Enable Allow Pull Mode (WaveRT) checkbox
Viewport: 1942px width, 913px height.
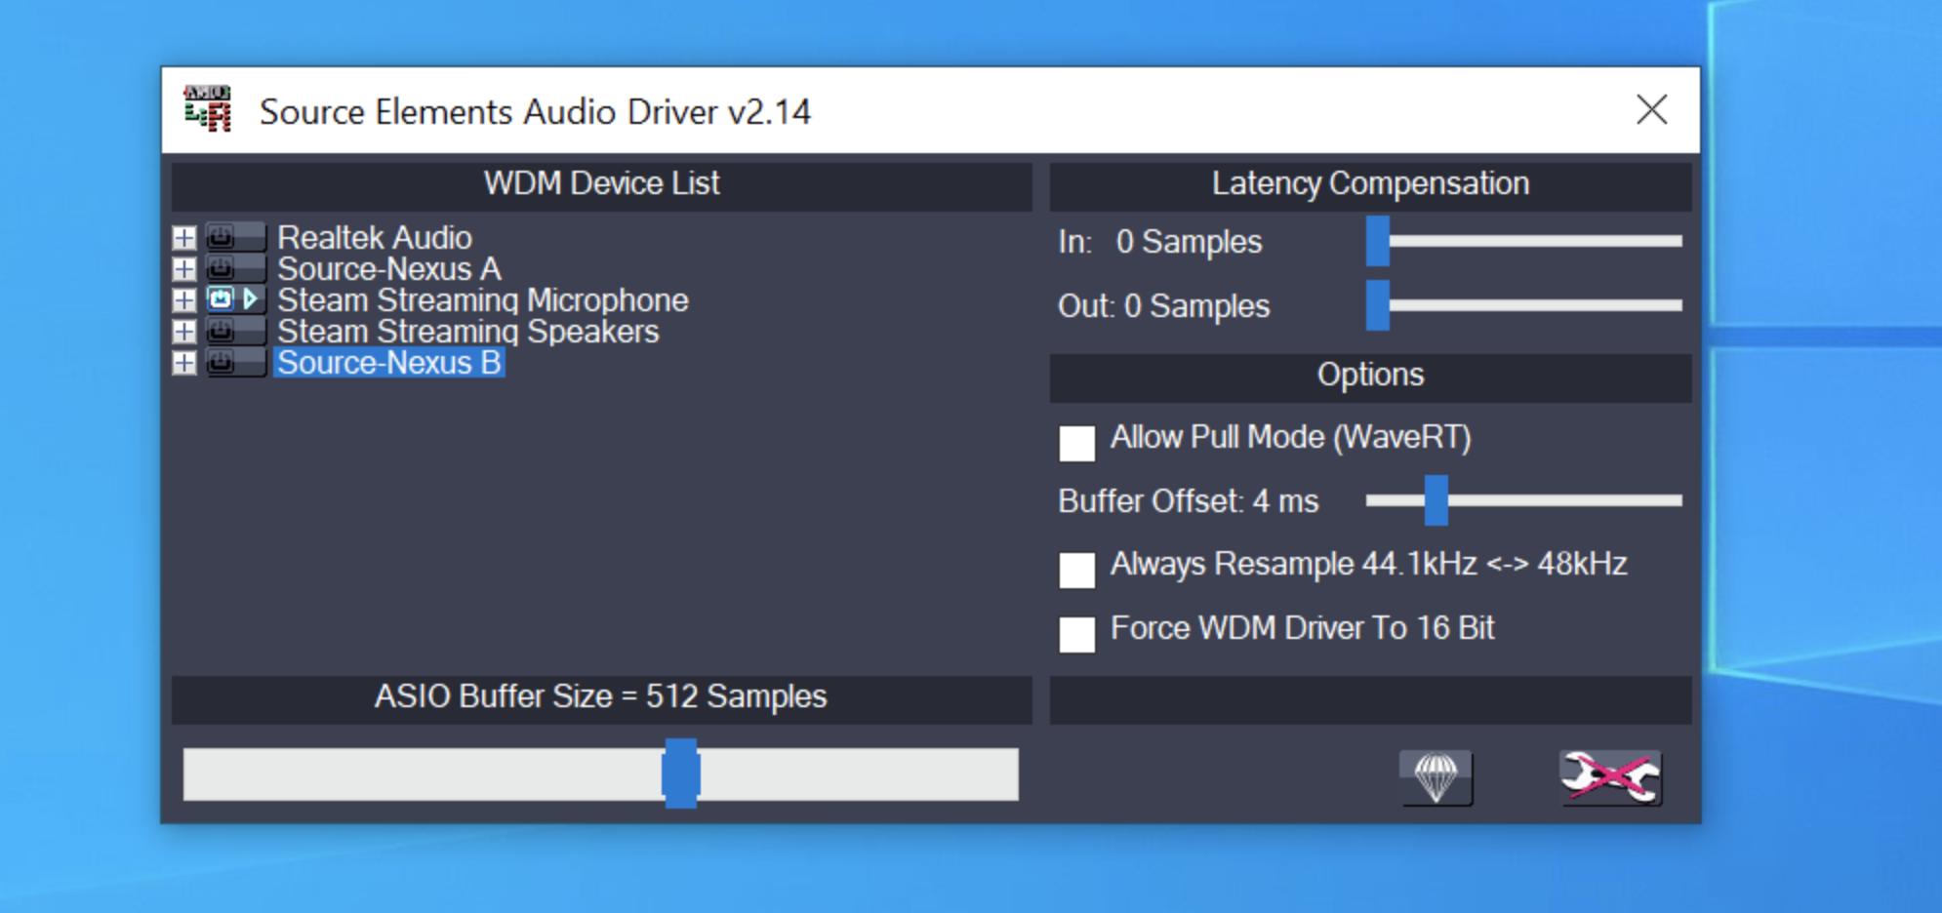1076,443
